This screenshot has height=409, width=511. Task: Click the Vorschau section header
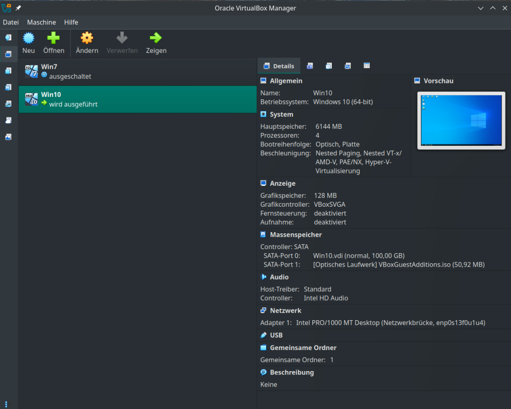point(438,81)
